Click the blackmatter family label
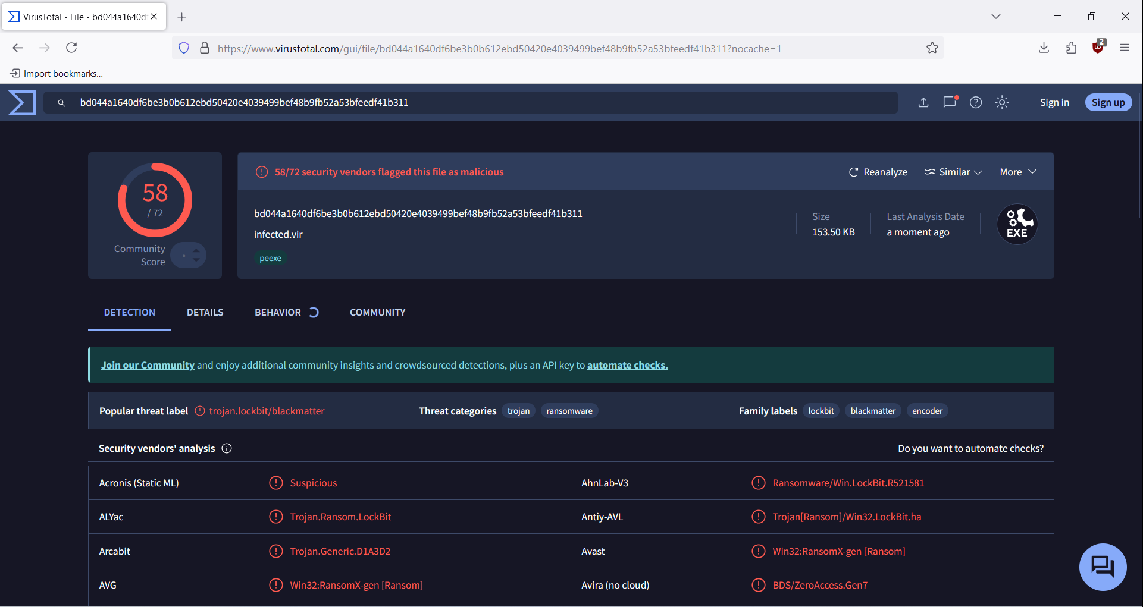This screenshot has width=1143, height=607. coord(873,411)
